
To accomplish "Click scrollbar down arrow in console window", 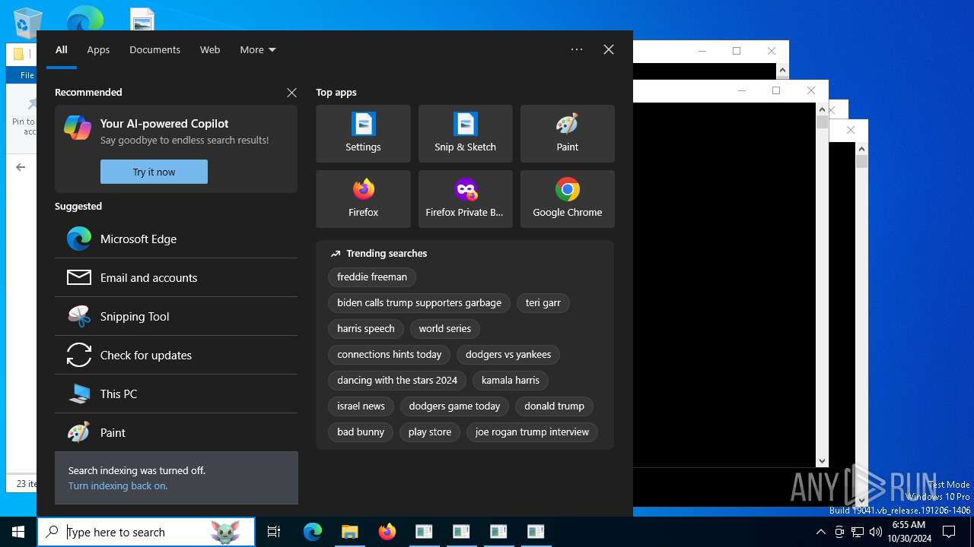I will [x=822, y=461].
